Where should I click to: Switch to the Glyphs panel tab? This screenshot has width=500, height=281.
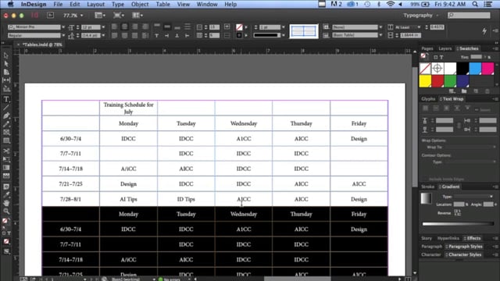428,99
